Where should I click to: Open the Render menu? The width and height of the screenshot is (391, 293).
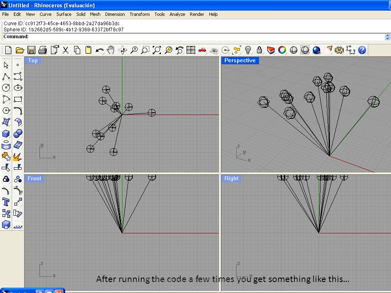(x=197, y=14)
